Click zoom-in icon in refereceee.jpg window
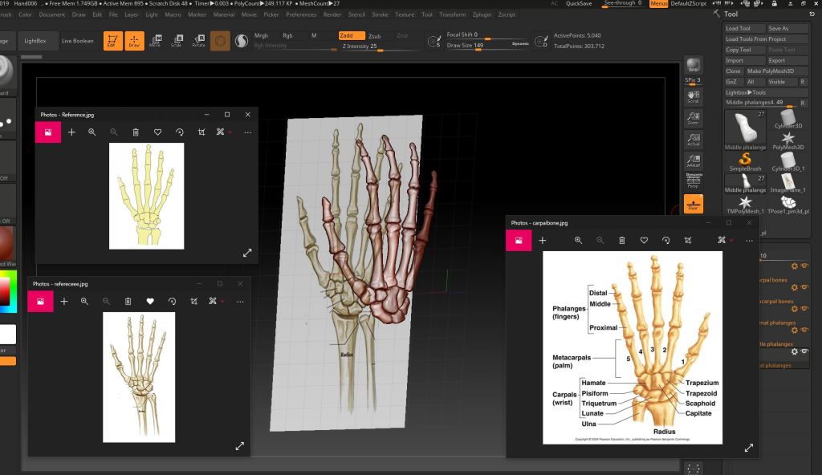The height and width of the screenshot is (475, 822). (x=84, y=301)
